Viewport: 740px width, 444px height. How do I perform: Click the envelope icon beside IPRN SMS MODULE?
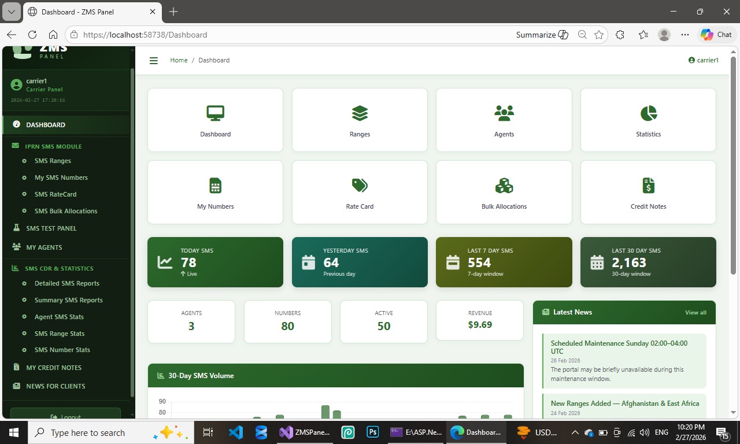pos(17,146)
